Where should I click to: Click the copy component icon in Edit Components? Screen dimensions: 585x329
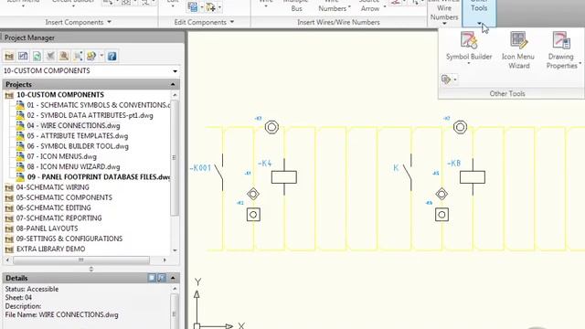pyautogui.click(x=193, y=6)
